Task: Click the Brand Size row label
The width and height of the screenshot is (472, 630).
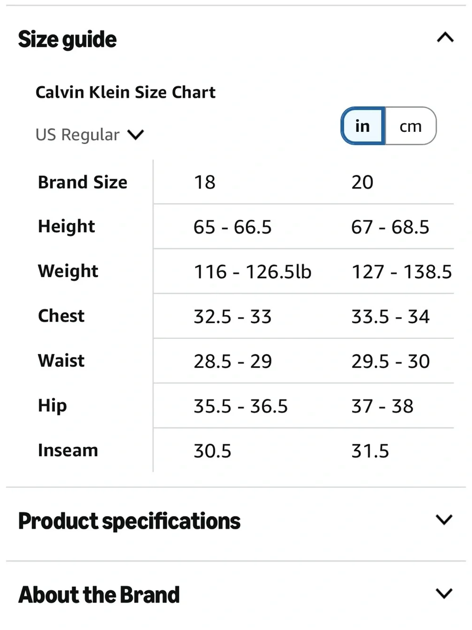Action: [83, 182]
